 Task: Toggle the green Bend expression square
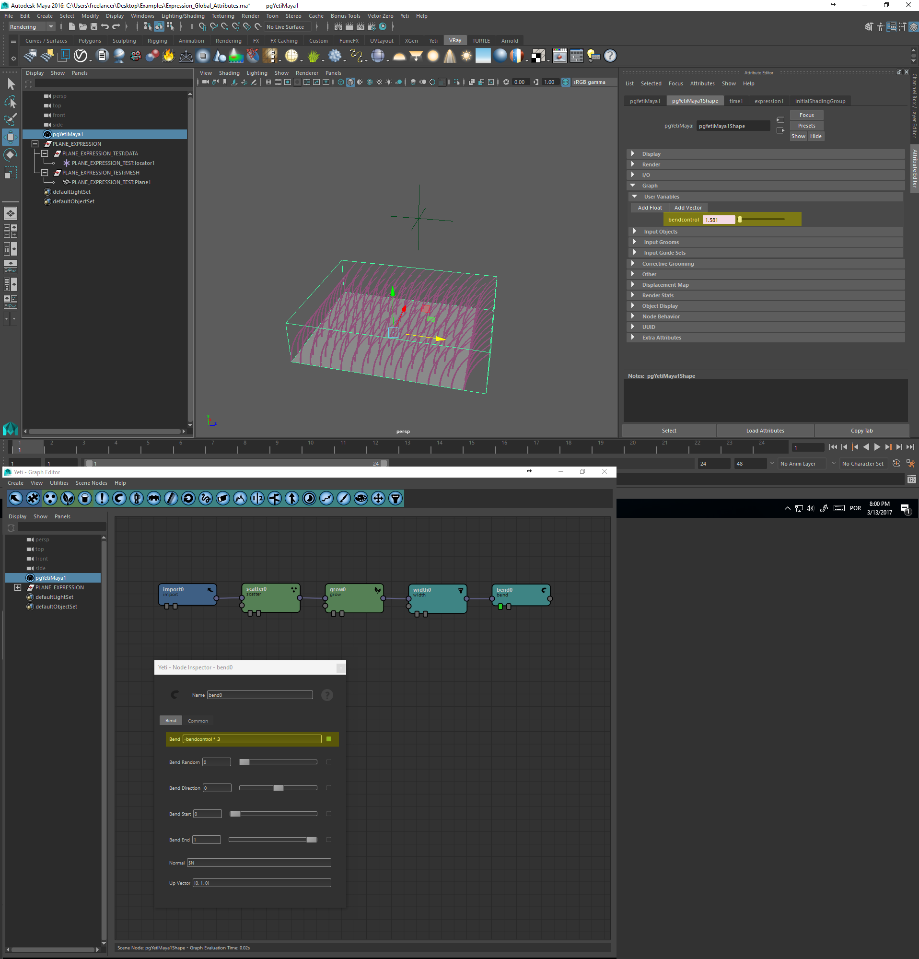point(329,739)
